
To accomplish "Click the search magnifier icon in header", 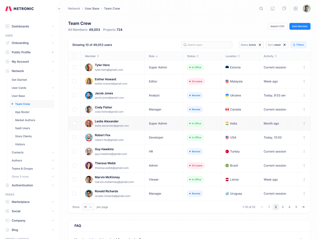I will point(261,8).
